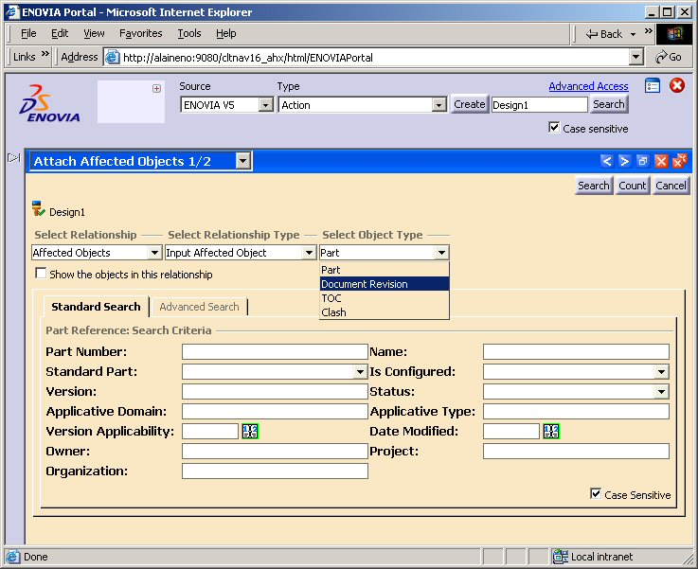This screenshot has height=569, width=698.
Task: Switch to Standard Search tab
Action: [96, 307]
